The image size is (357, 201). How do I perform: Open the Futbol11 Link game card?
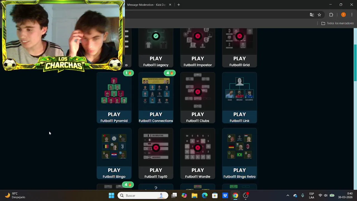[x=240, y=98]
